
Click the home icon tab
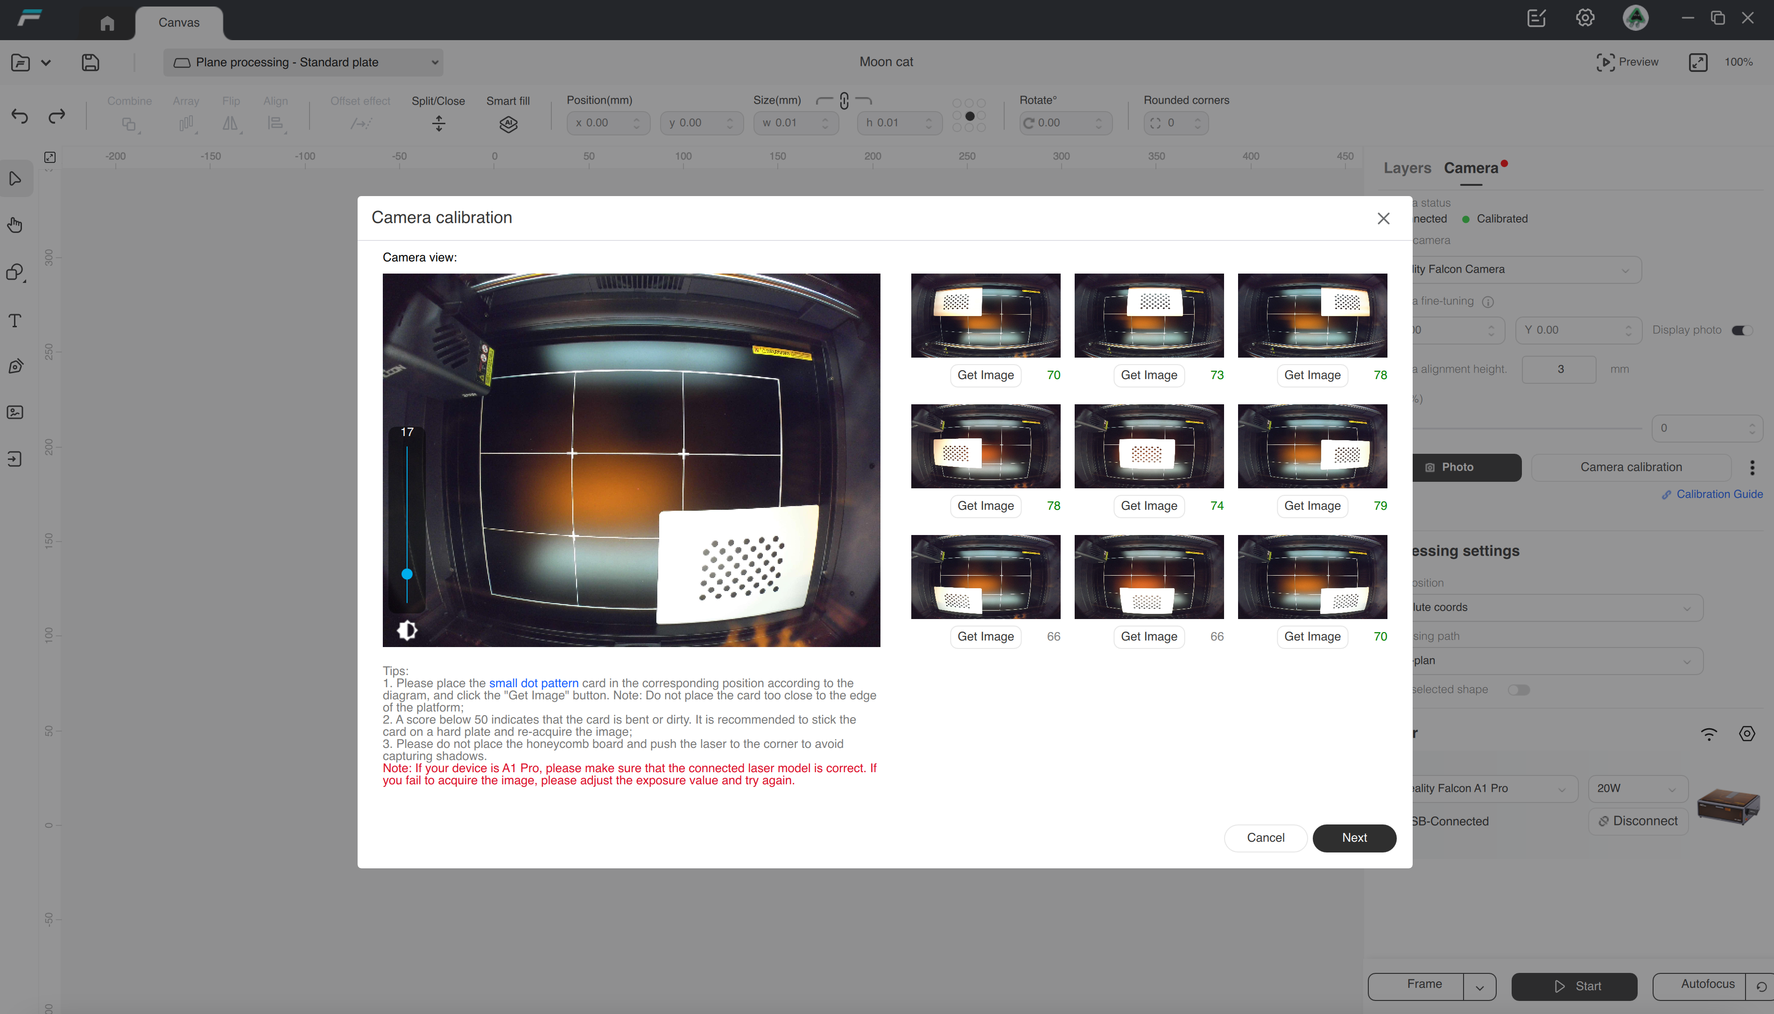(x=107, y=23)
